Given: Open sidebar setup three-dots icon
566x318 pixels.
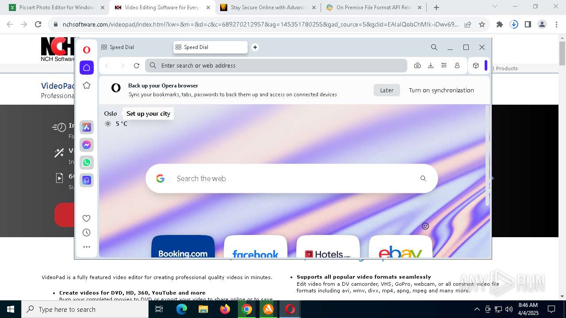Looking at the screenshot, I should coord(87,247).
